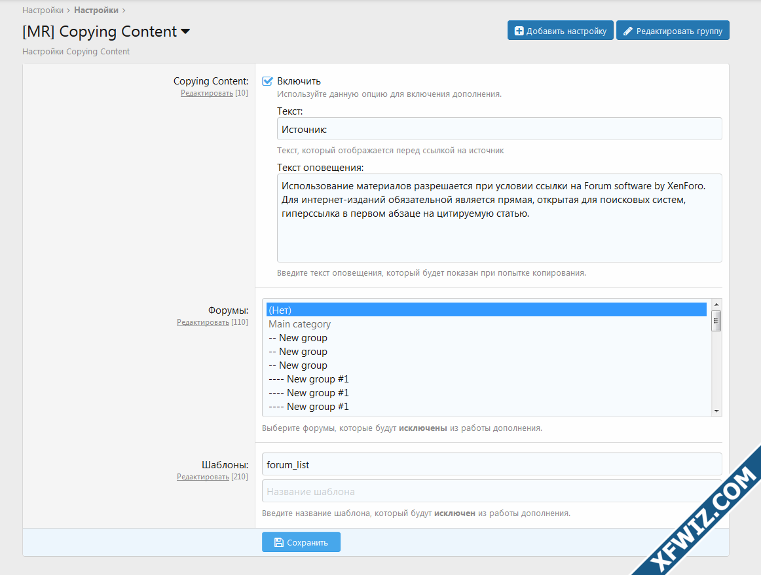This screenshot has height=575, width=761.
Task: Click the Редактировать группу button
Action: pos(673,31)
